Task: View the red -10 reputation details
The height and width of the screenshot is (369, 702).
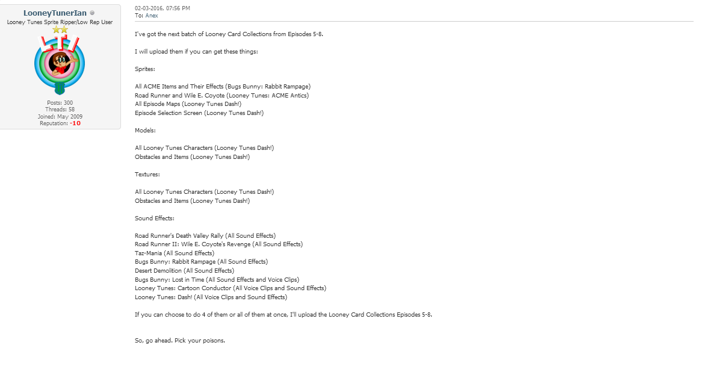Action: 75,123
